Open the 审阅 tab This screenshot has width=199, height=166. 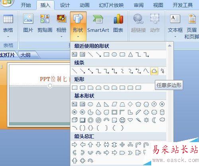[139, 5]
